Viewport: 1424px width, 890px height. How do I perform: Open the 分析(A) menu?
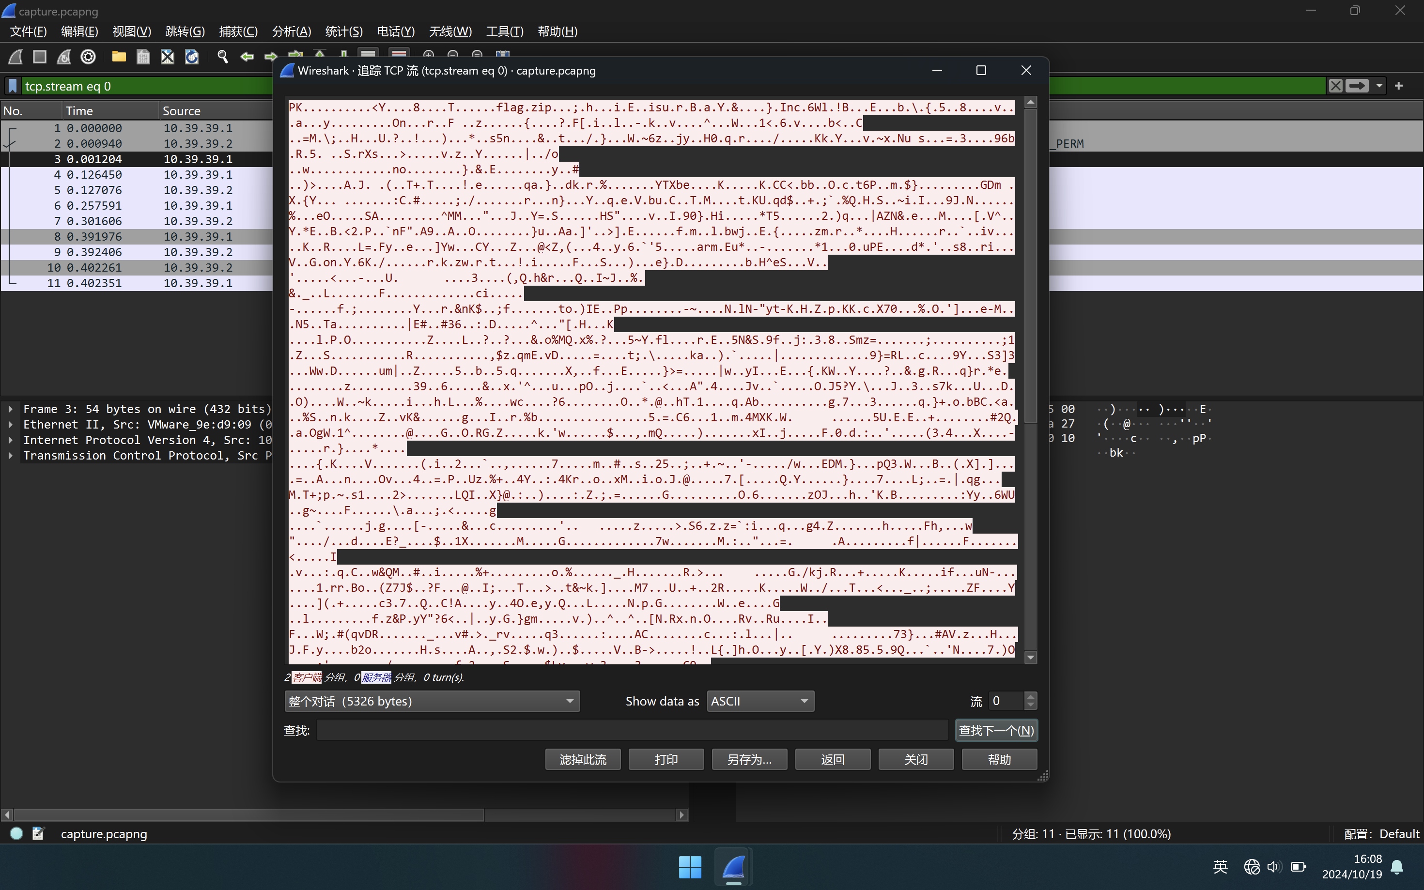tap(292, 31)
